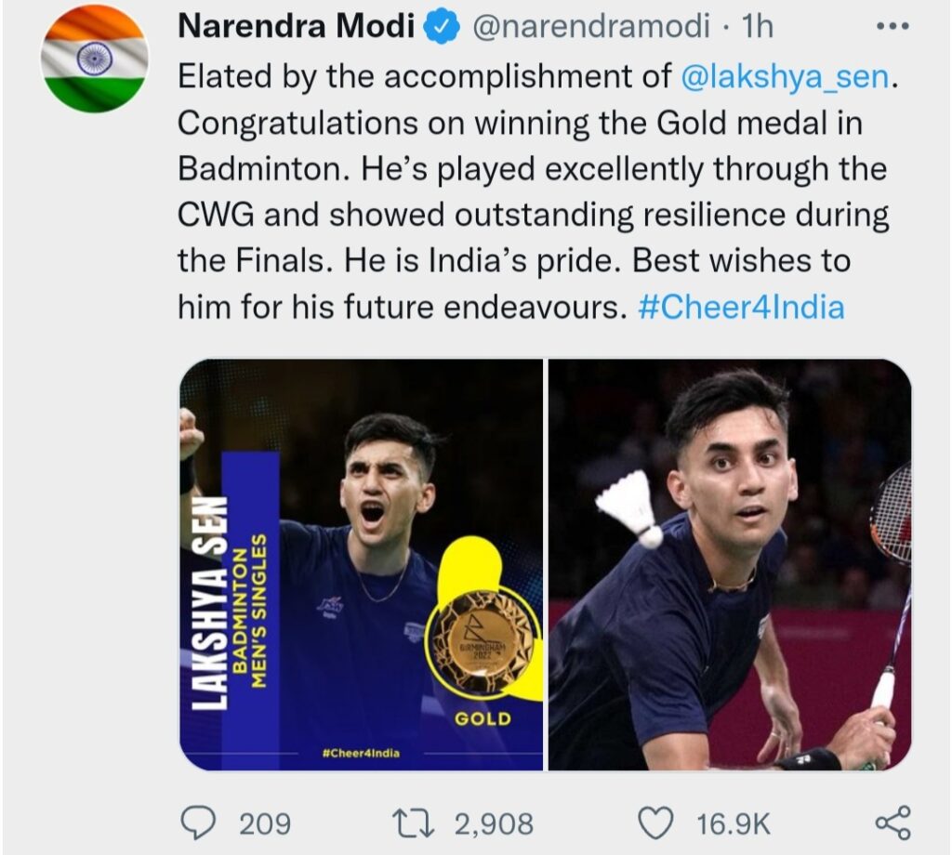Open the three-dot more options menu
The image size is (952, 855).
892,26
